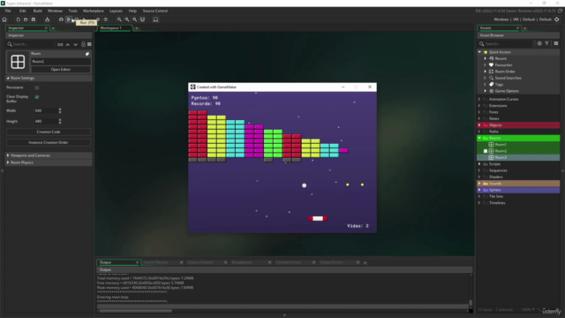Click the tag icon beside Room
The width and height of the screenshot is (565, 318).
pyautogui.click(x=87, y=54)
